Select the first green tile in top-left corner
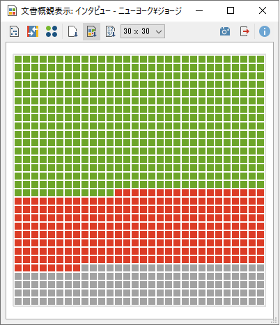280x325 pixels. pyautogui.click(x=18, y=59)
